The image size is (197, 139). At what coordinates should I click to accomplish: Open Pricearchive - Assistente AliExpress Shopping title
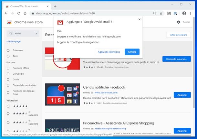[x=119, y=123]
